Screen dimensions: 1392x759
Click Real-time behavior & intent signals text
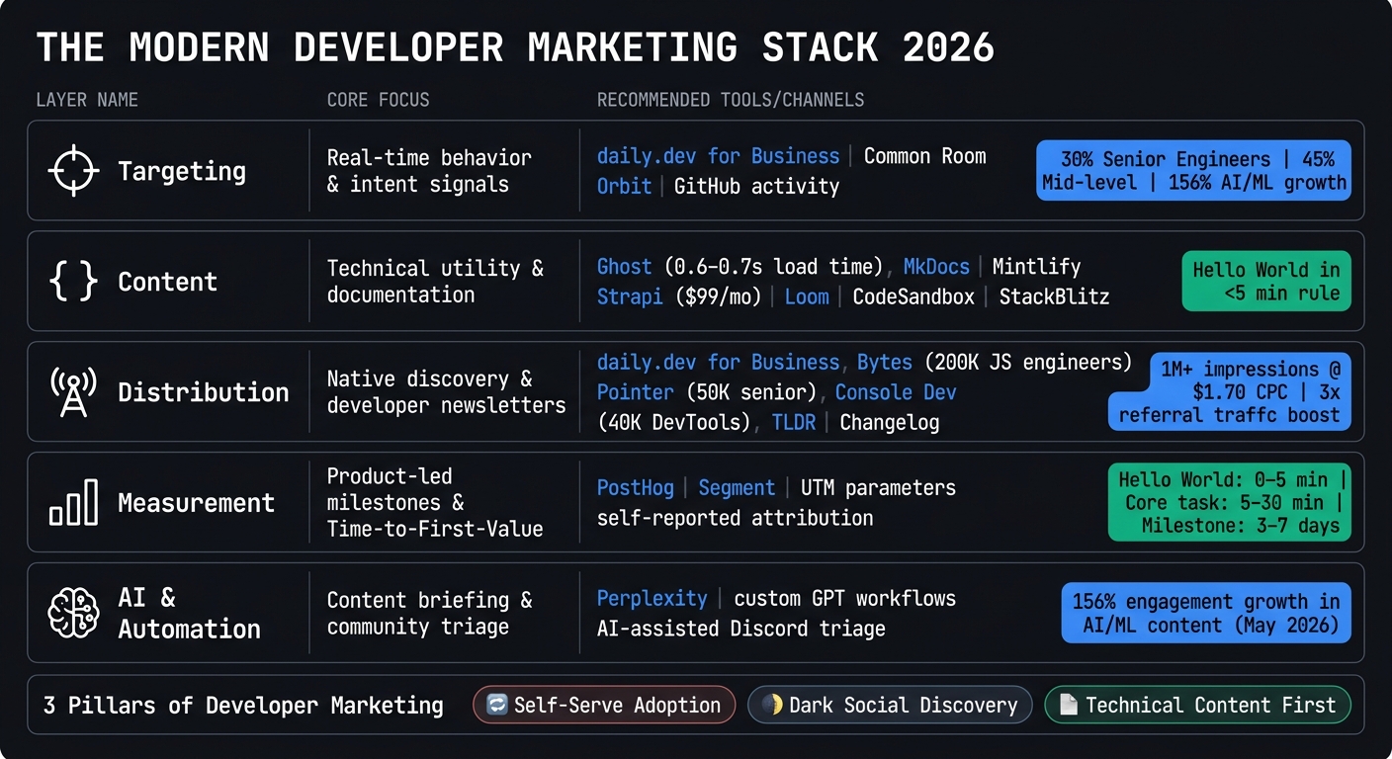pos(429,171)
